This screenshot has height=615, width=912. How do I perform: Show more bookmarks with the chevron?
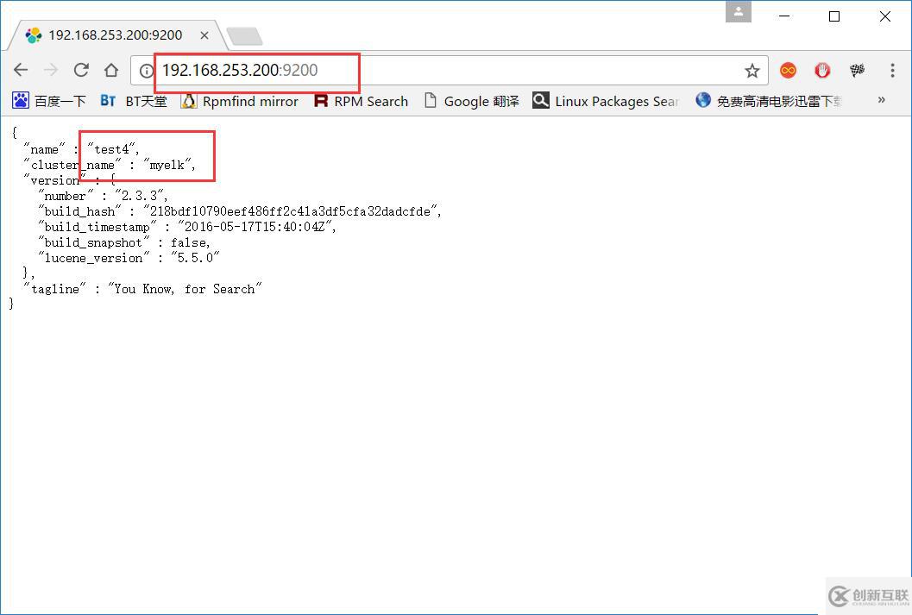click(881, 100)
